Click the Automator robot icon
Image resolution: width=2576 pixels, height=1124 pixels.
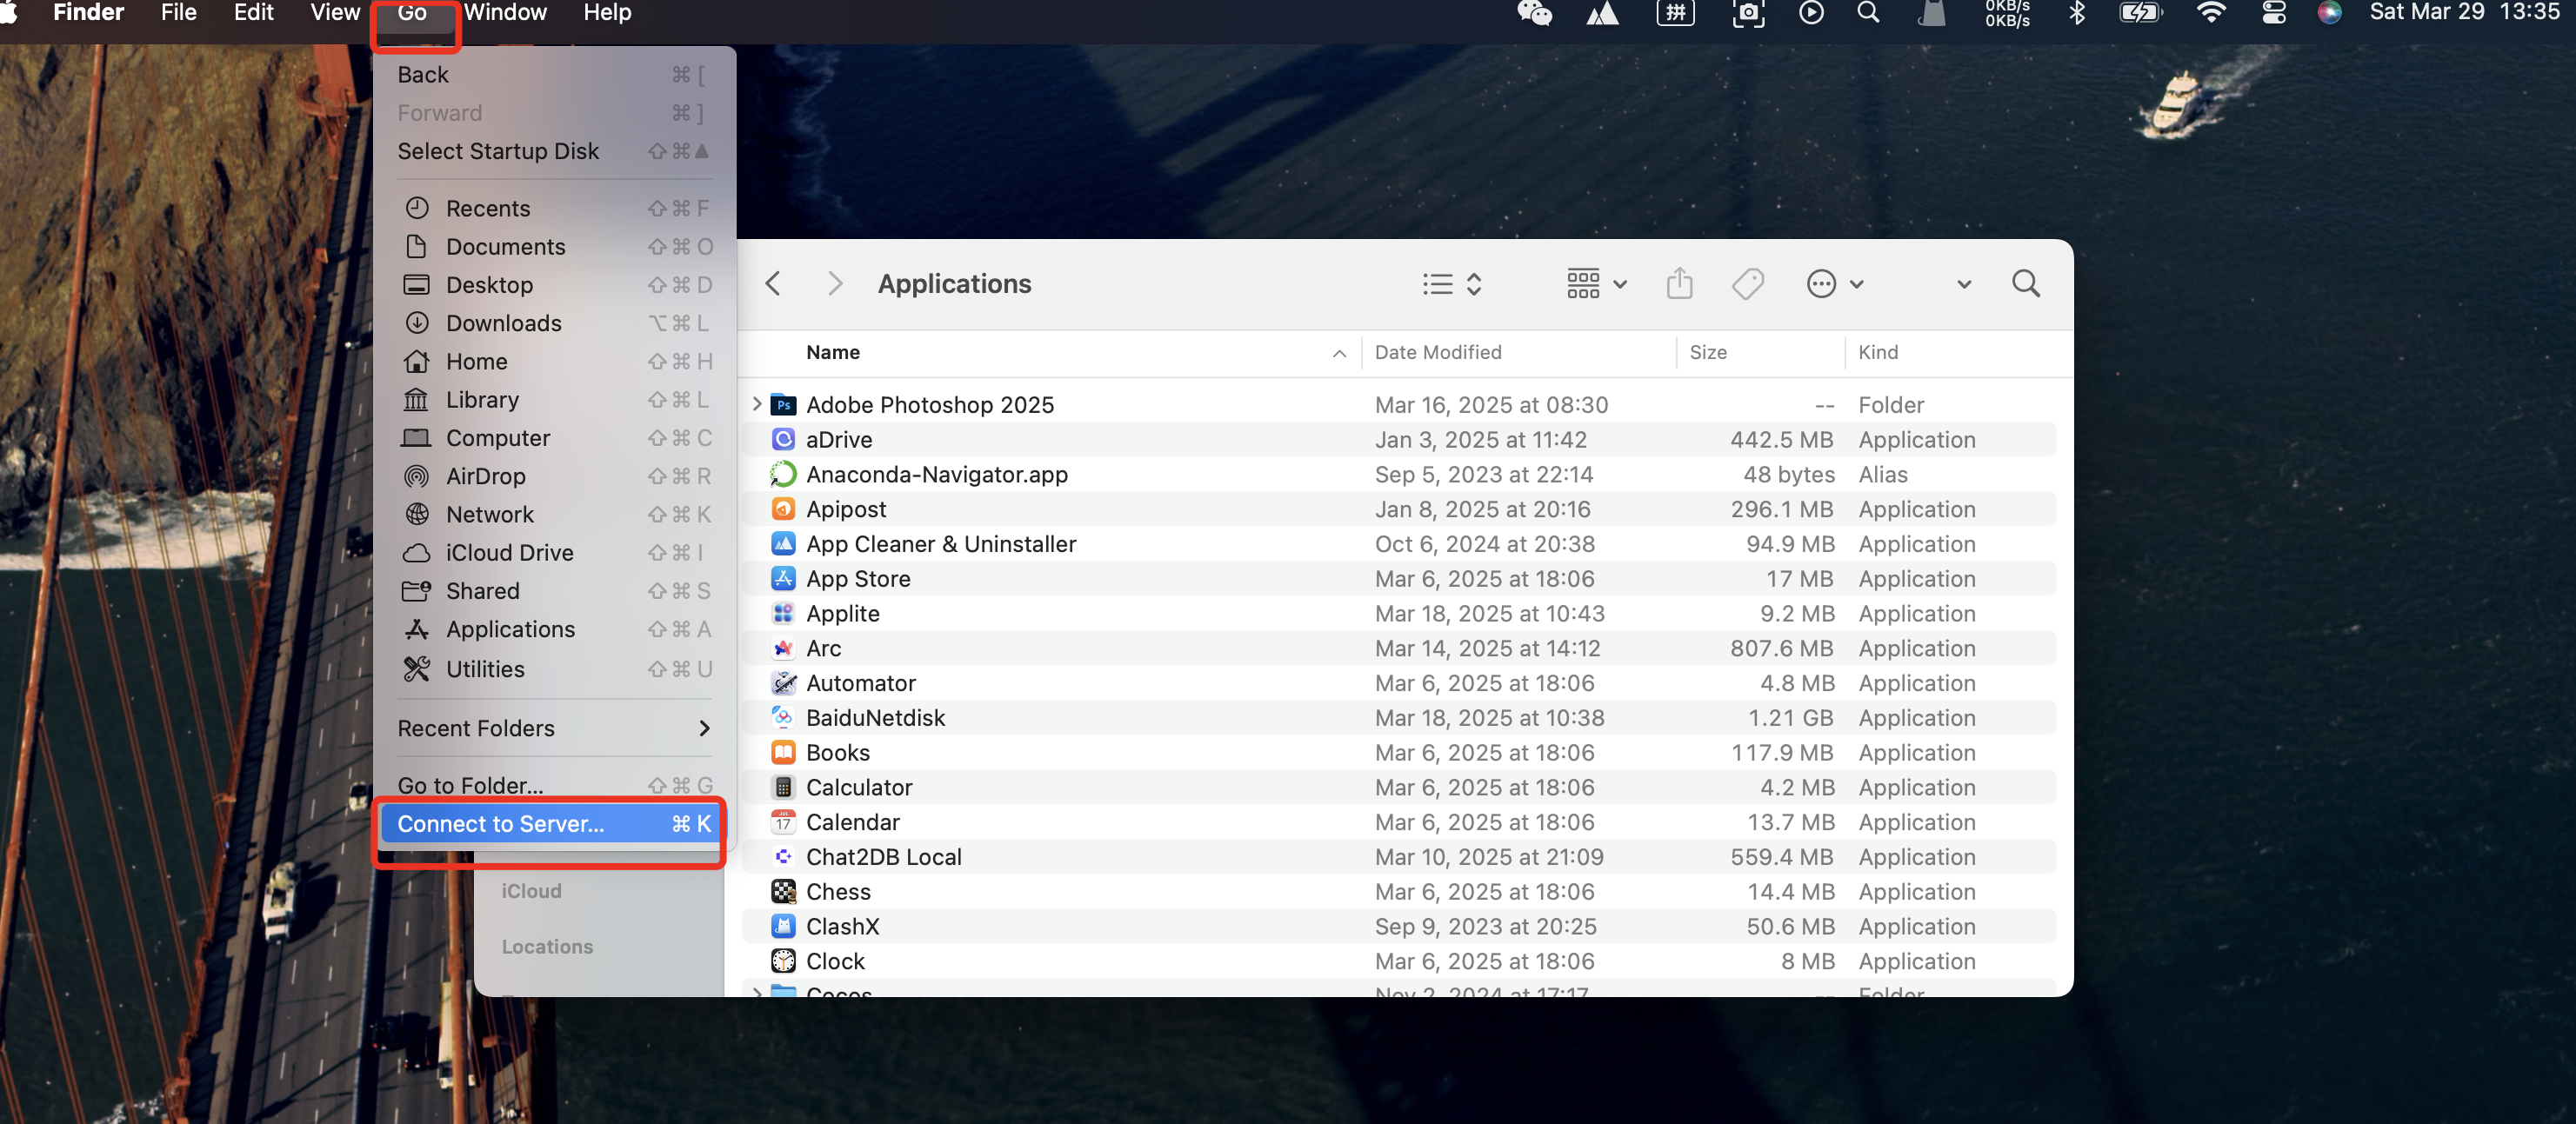[x=783, y=683]
